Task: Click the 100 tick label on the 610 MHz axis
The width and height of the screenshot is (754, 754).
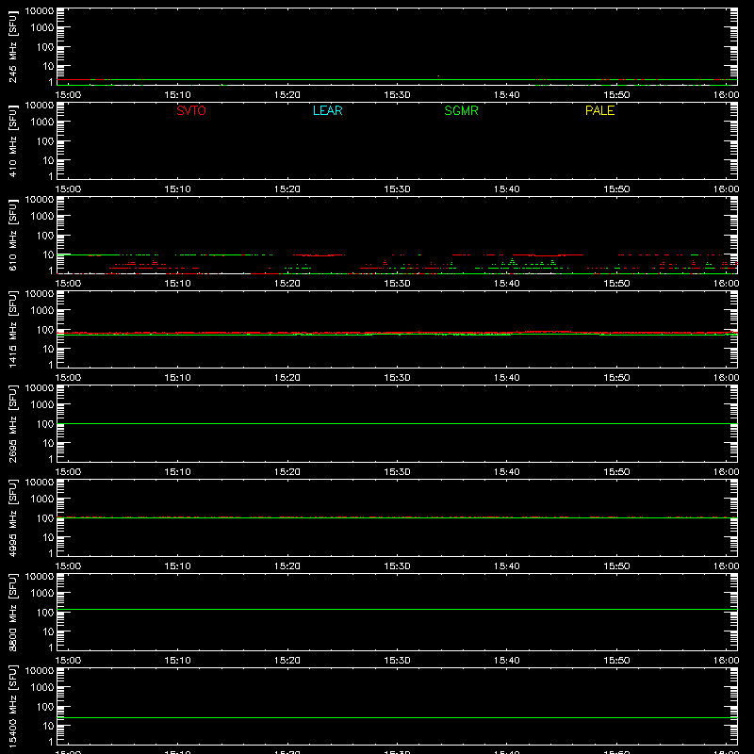Action: click(45, 236)
